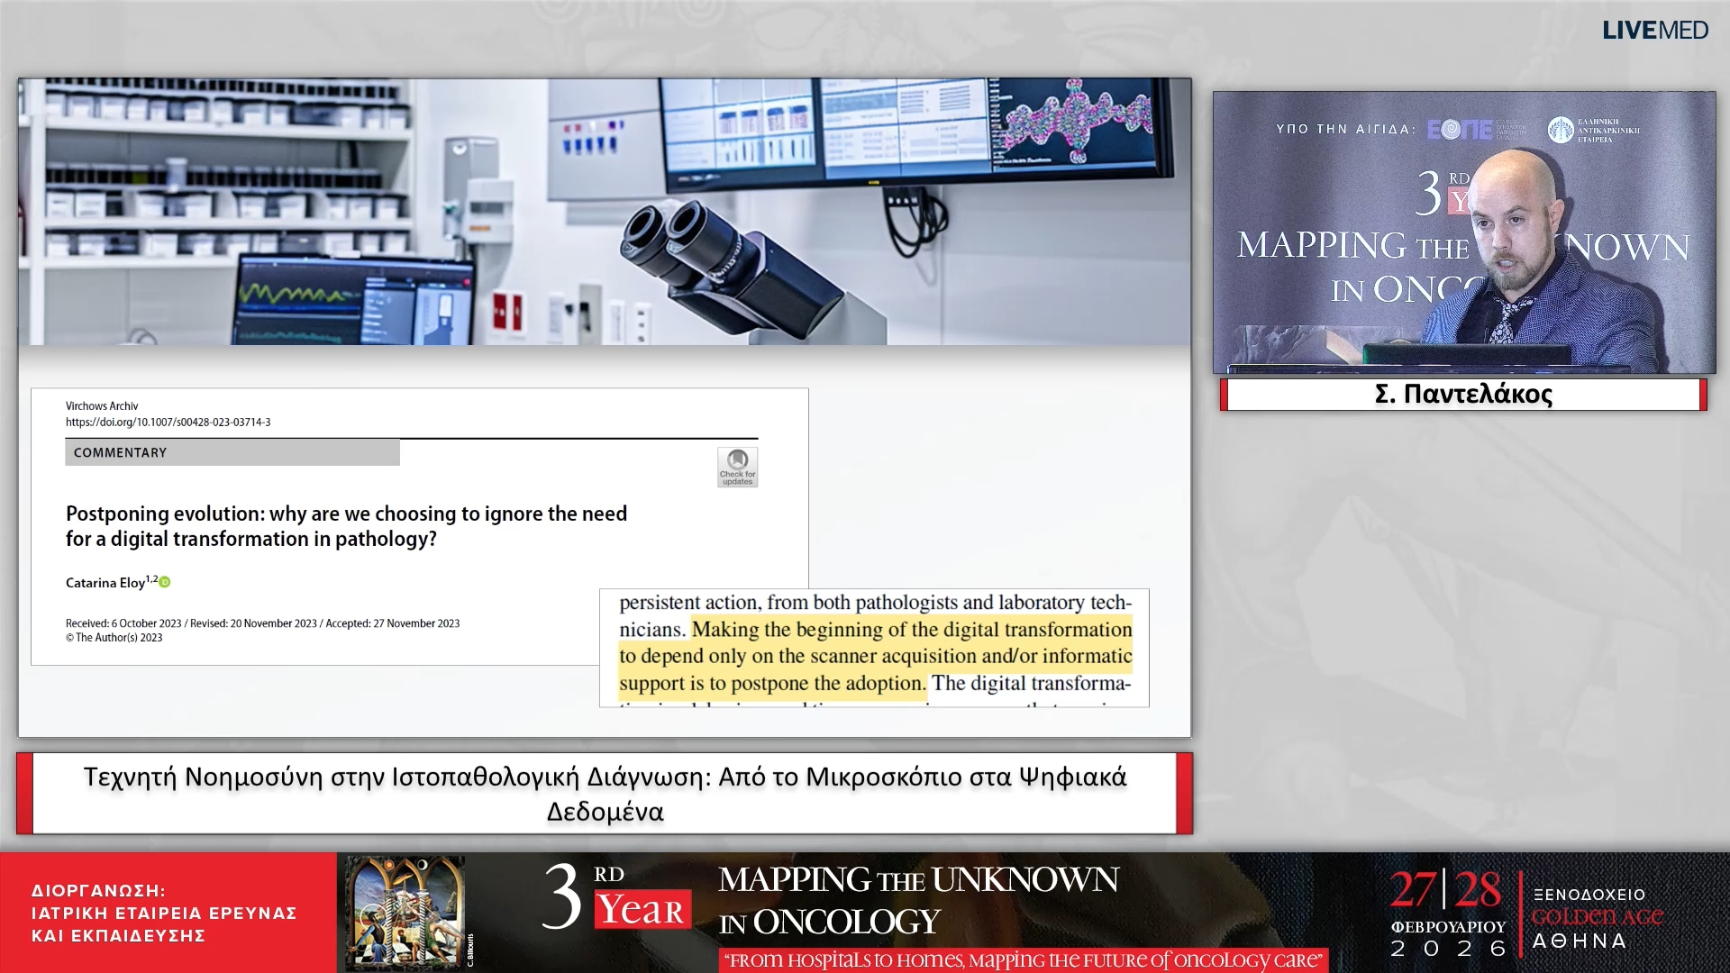
Task: Click the Greek talk title banner
Action: click(x=605, y=793)
